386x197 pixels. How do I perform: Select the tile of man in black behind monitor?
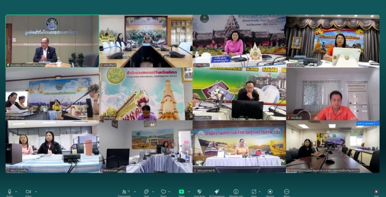(239, 94)
